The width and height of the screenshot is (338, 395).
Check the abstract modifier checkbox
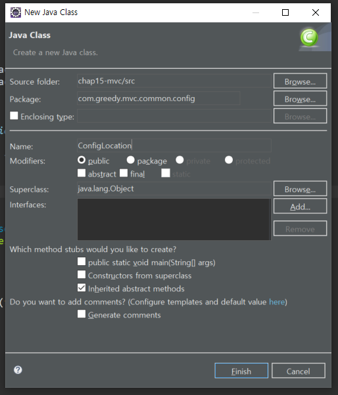[82, 173]
